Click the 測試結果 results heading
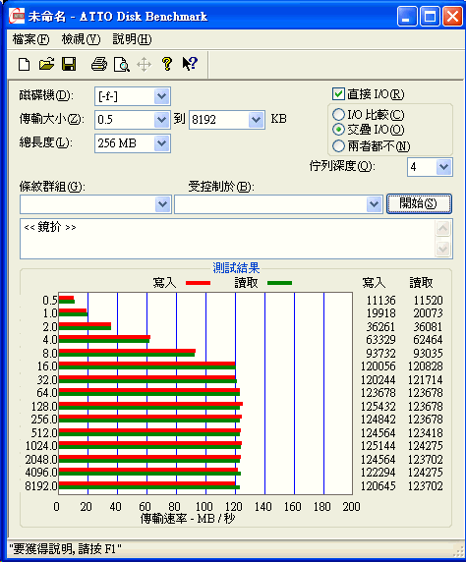The width and height of the screenshot is (466, 562). click(x=236, y=268)
